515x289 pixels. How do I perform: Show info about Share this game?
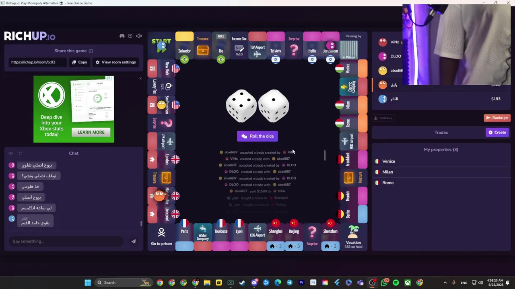[x=91, y=51]
